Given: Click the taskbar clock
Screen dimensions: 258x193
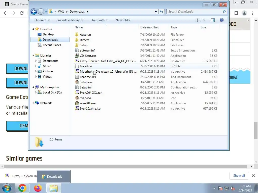Looking at the screenshot, I should pyautogui.click(x=245, y=188).
